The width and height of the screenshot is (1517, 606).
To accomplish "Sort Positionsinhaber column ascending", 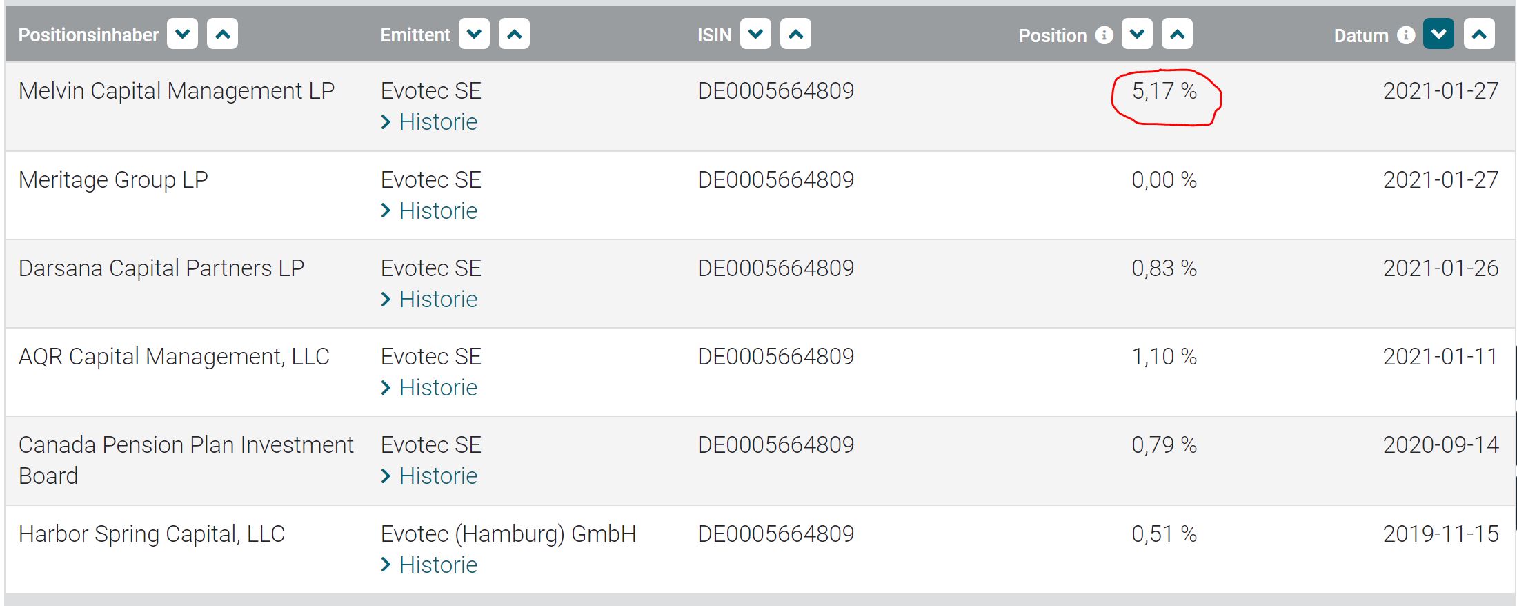I will pos(222,34).
